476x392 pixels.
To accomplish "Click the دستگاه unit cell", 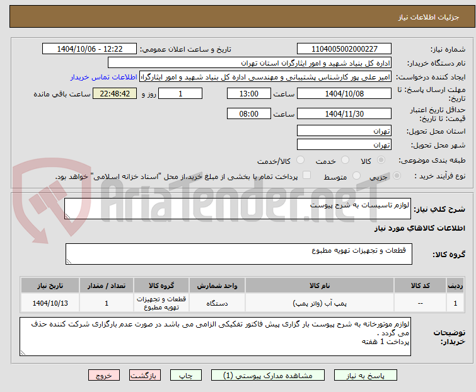I will [x=217, y=303].
